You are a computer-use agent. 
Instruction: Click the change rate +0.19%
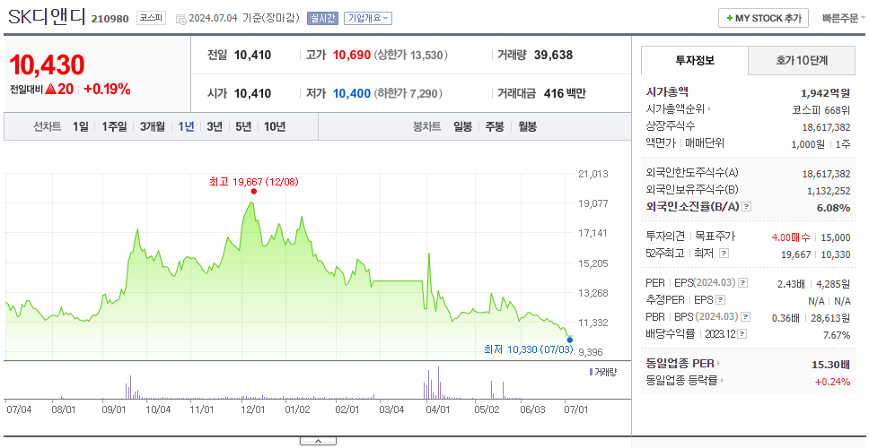pos(107,89)
